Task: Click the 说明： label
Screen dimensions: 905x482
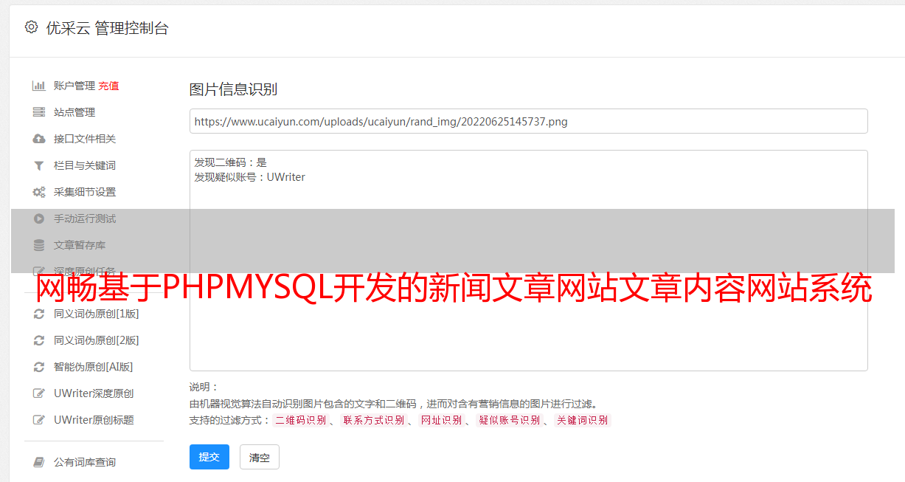Action: [204, 387]
